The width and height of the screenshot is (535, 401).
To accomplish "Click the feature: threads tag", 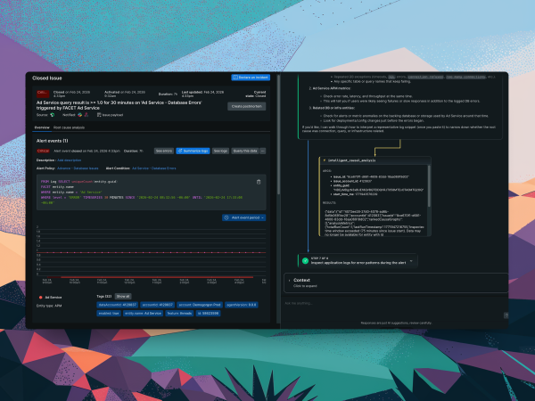I will 179,313.
